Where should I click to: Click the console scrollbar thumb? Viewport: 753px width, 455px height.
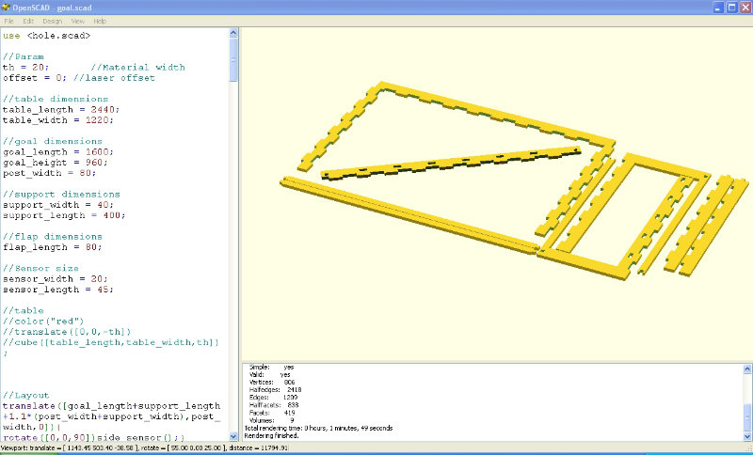747,417
